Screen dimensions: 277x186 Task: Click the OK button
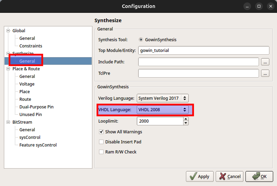point(259,176)
